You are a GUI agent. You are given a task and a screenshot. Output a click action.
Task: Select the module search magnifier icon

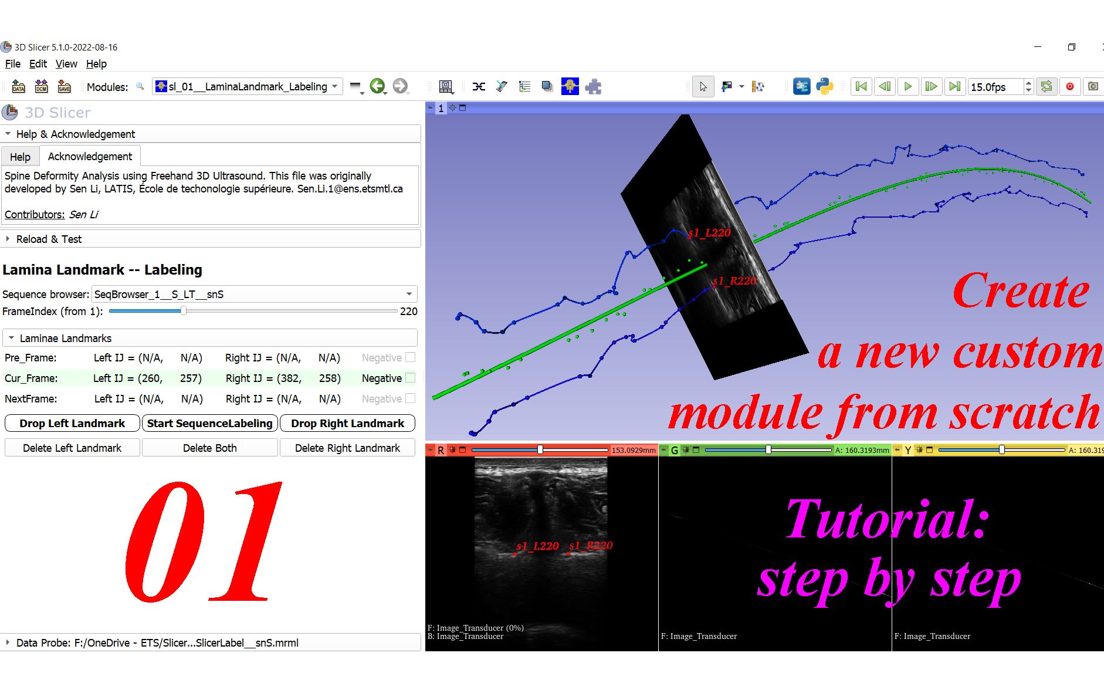[140, 86]
